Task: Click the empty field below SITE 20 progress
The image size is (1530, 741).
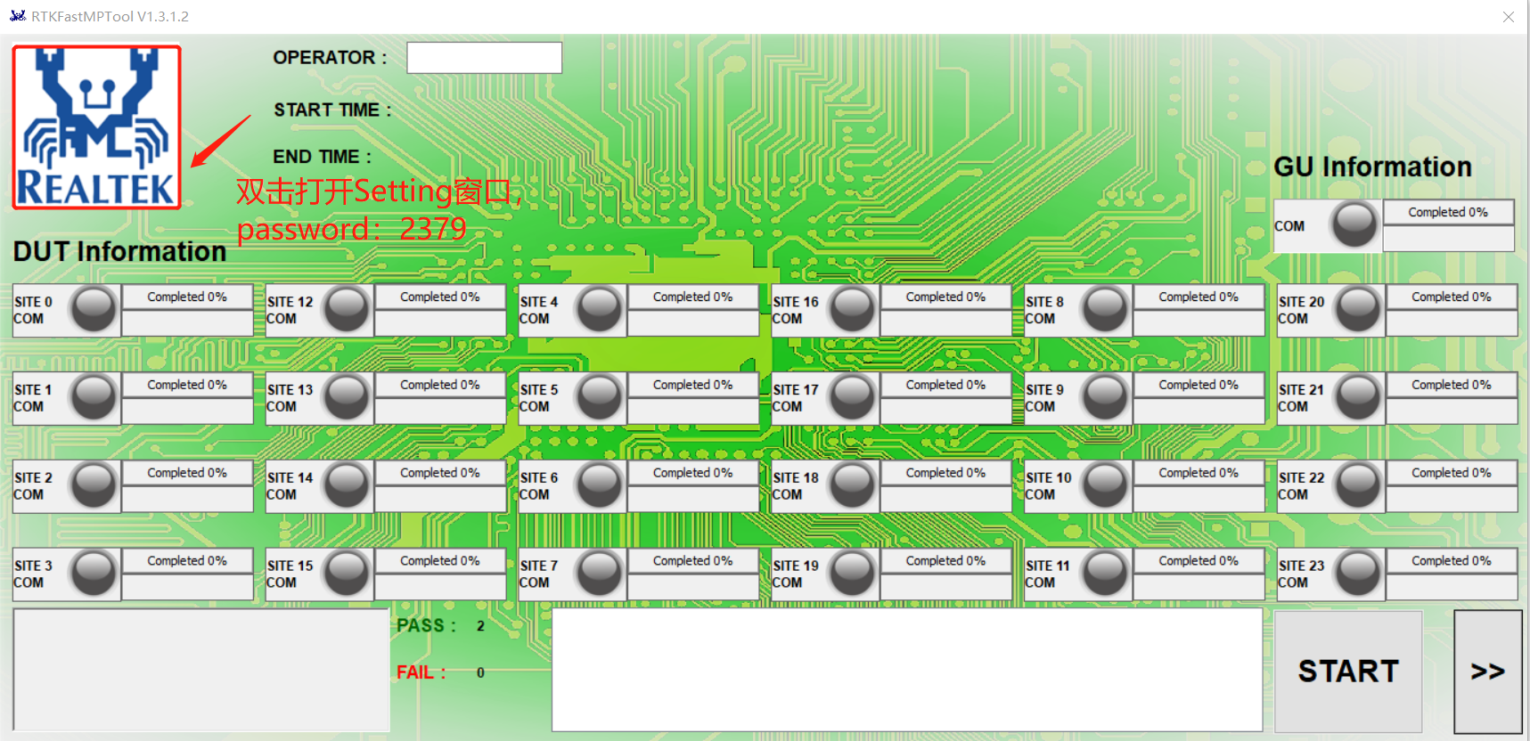Action: (1451, 323)
